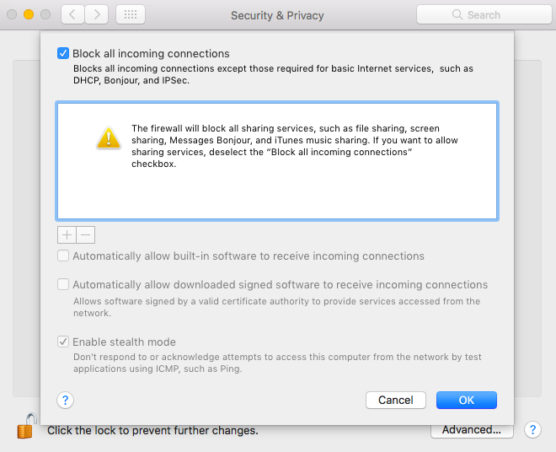The height and width of the screenshot is (452, 556).
Task: Click the plus button to add an app
Action: pyautogui.click(x=67, y=234)
